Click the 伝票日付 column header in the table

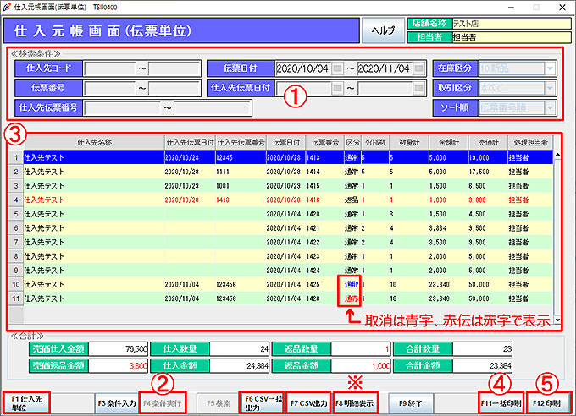(286, 142)
